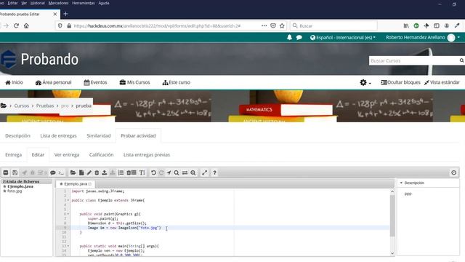Create a new file with the document icon
The height and width of the screenshot is (262, 465).
pos(81,172)
